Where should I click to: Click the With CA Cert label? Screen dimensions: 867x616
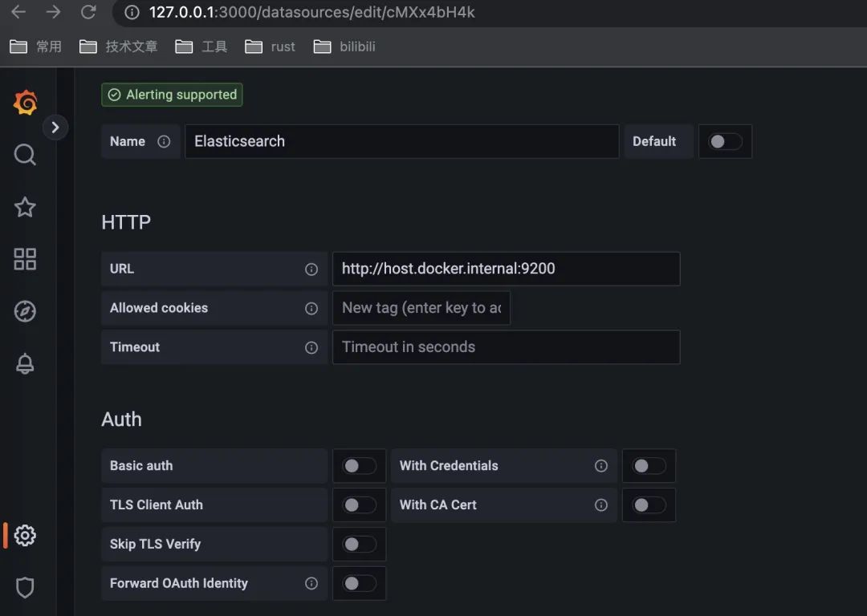coord(438,505)
